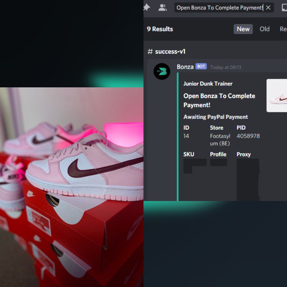
Task: Click the Today at 08:13 timestamp
Action: pos(226,67)
